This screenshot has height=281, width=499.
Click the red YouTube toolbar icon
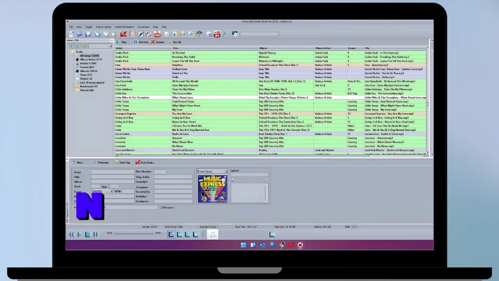[157, 34]
